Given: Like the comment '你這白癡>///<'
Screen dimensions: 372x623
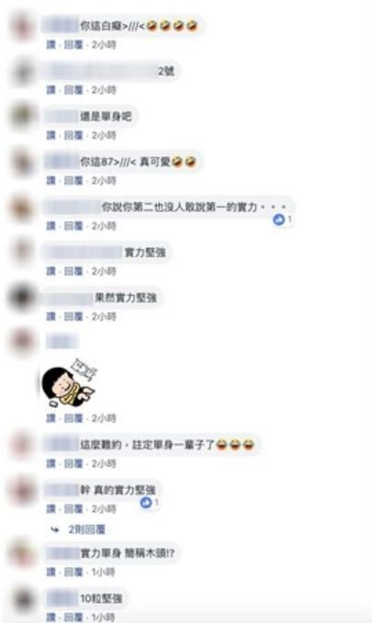Looking at the screenshot, I should 51,45.
